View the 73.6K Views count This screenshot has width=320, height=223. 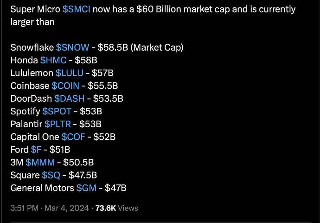(x=116, y=208)
